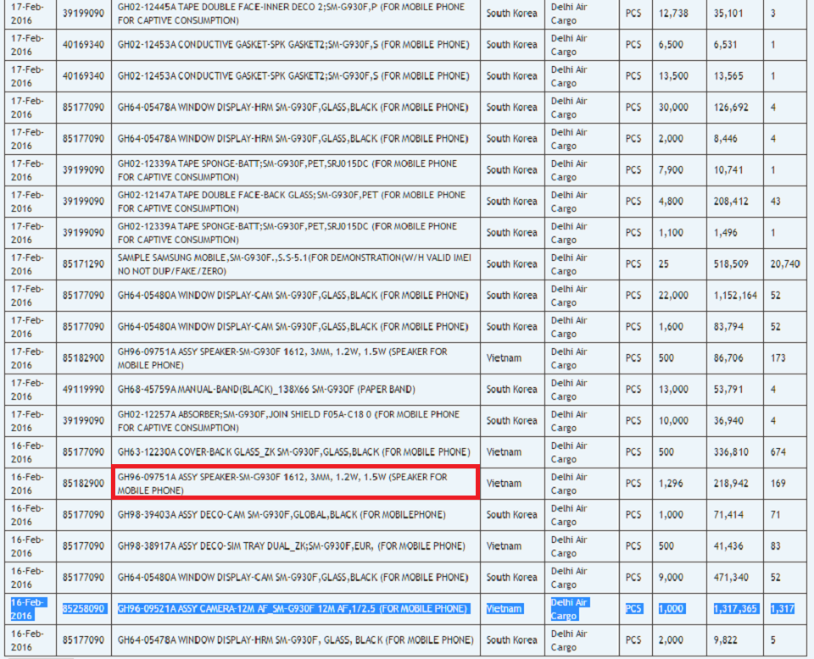Select the GH02-12257A ABSORBER description cell
The width and height of the screenshot is (814, 659).
[295, 421]
